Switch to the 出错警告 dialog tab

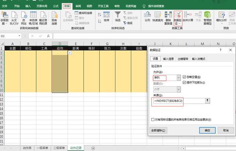tap(183, 59)
